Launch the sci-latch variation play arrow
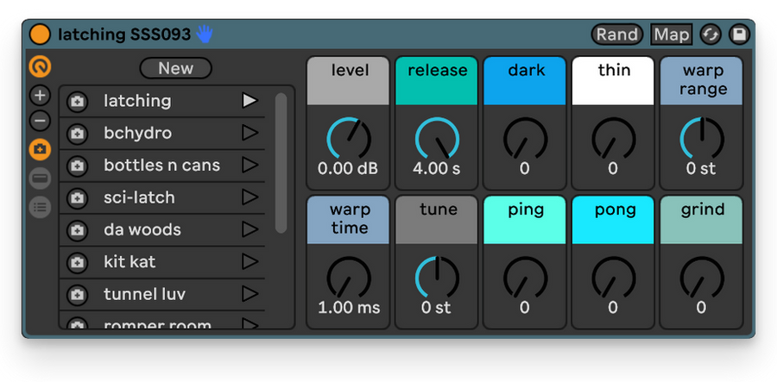This screenshot has height=382, width=777. 250,197
